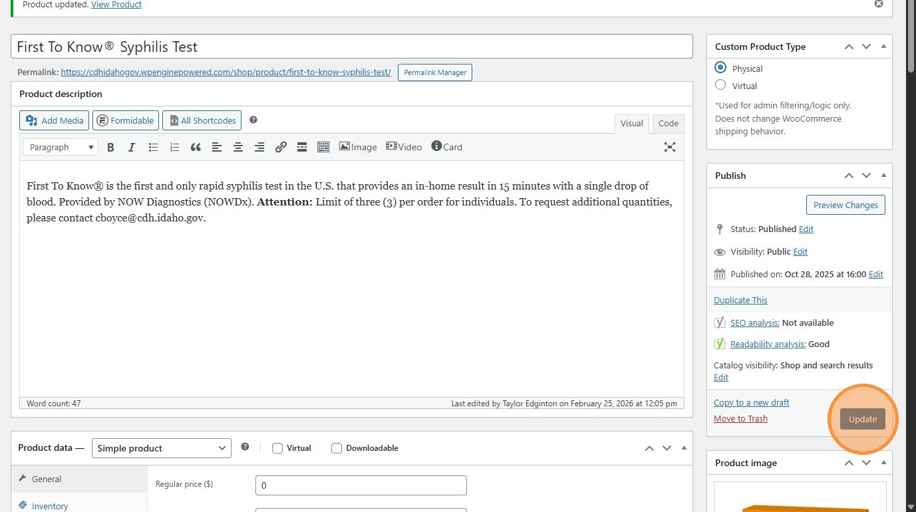
Task: Edit the Published status
Action: click(x=806, y=229)
